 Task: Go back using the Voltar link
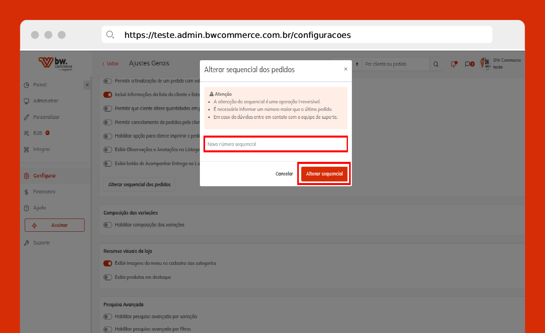[111, 64]
